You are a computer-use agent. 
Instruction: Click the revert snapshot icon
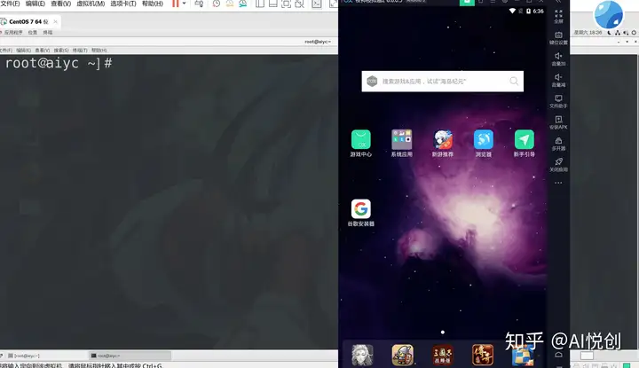coord(230,4)
